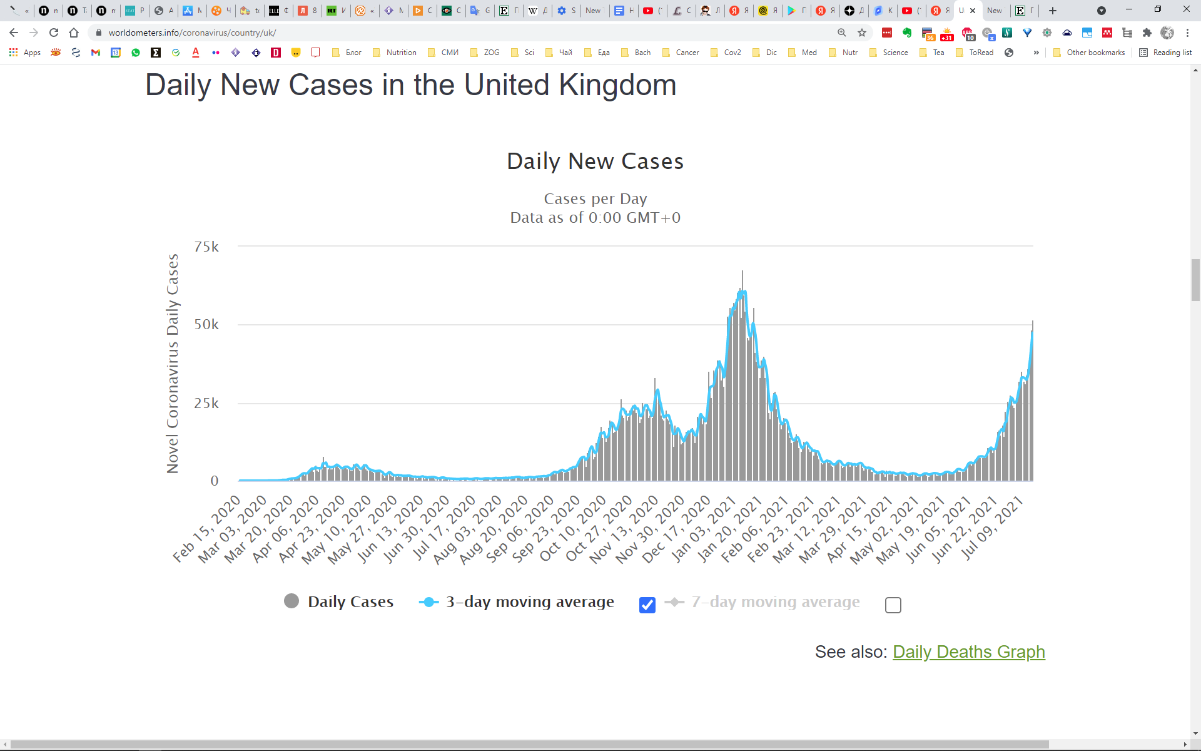Enable the 7-day moving average checkbox
Viewport: 1201px width, 751px height.
(x=893, y=605)
